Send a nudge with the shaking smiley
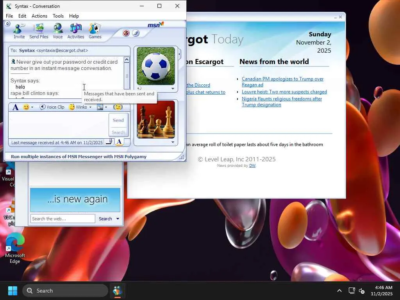The height and width of the screenshot is (300, 400). pyautogui.click(x=118, y=107)
